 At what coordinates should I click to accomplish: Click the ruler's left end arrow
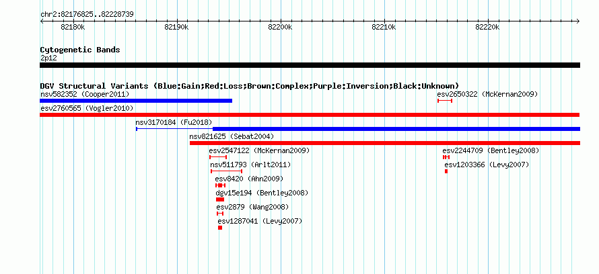point(42,21)
